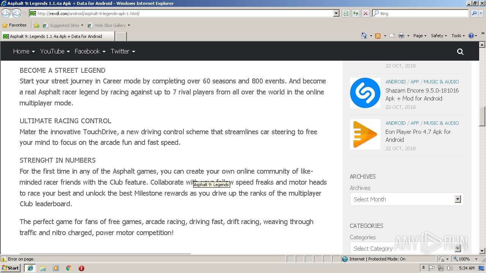
Task: Click the Eon Player Pro app thumbnail
Action: point(365,134)
